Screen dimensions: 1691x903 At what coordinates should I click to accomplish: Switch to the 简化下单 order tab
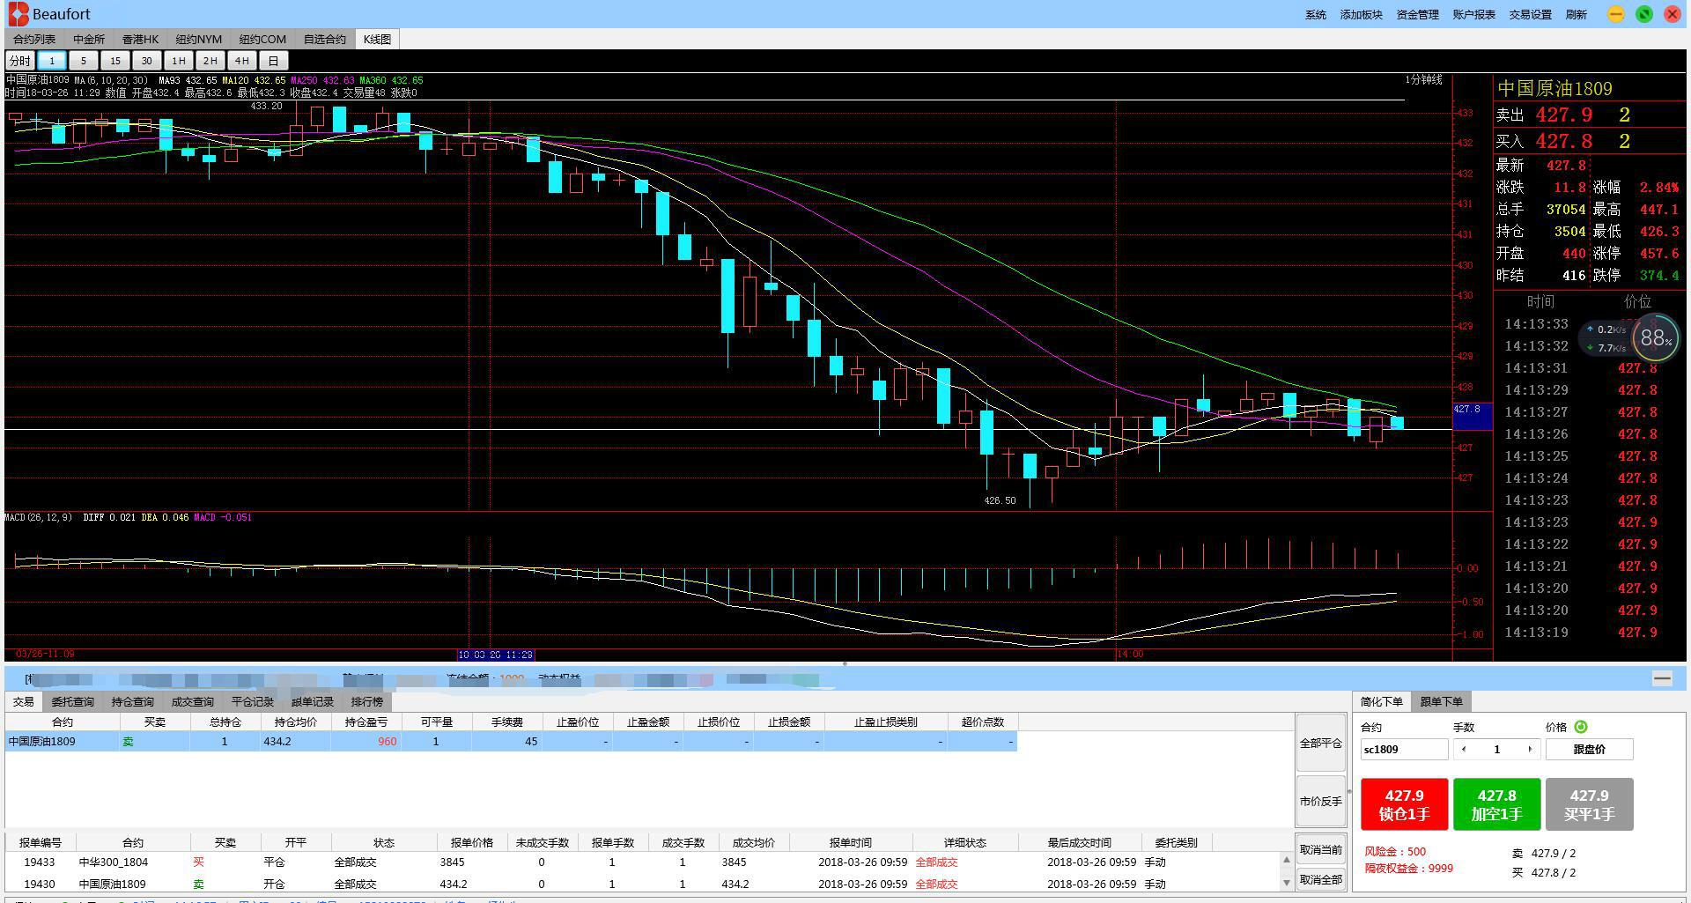click(1382, 701)
